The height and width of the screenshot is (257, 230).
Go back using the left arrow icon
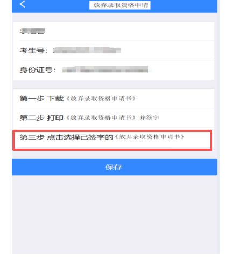pos(23,4)
